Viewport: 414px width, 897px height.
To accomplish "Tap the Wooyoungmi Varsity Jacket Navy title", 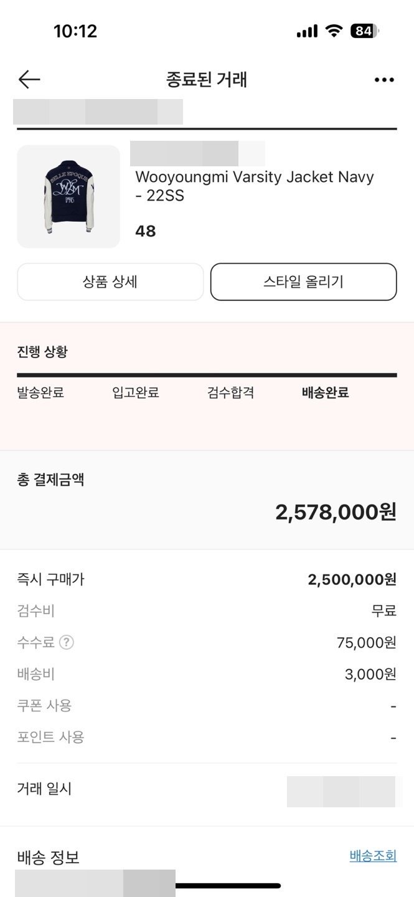I will pos(254,186).
